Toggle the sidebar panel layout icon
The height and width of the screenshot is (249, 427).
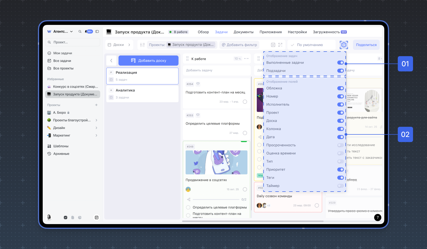(x=97, y=32)
